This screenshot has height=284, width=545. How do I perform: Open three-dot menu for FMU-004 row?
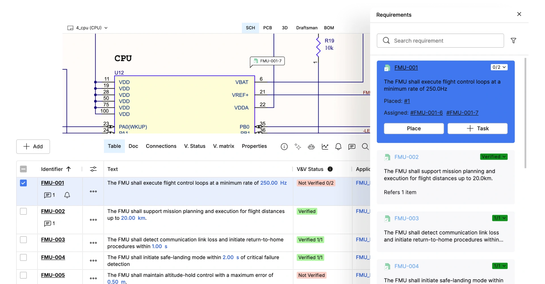(x=93, y=260)
